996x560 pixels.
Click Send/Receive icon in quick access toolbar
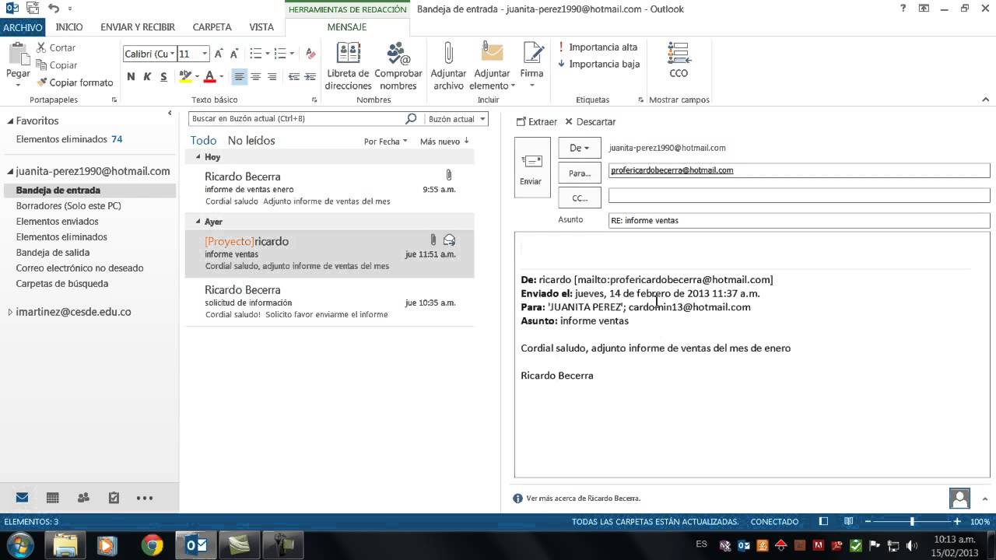[31, 9]
